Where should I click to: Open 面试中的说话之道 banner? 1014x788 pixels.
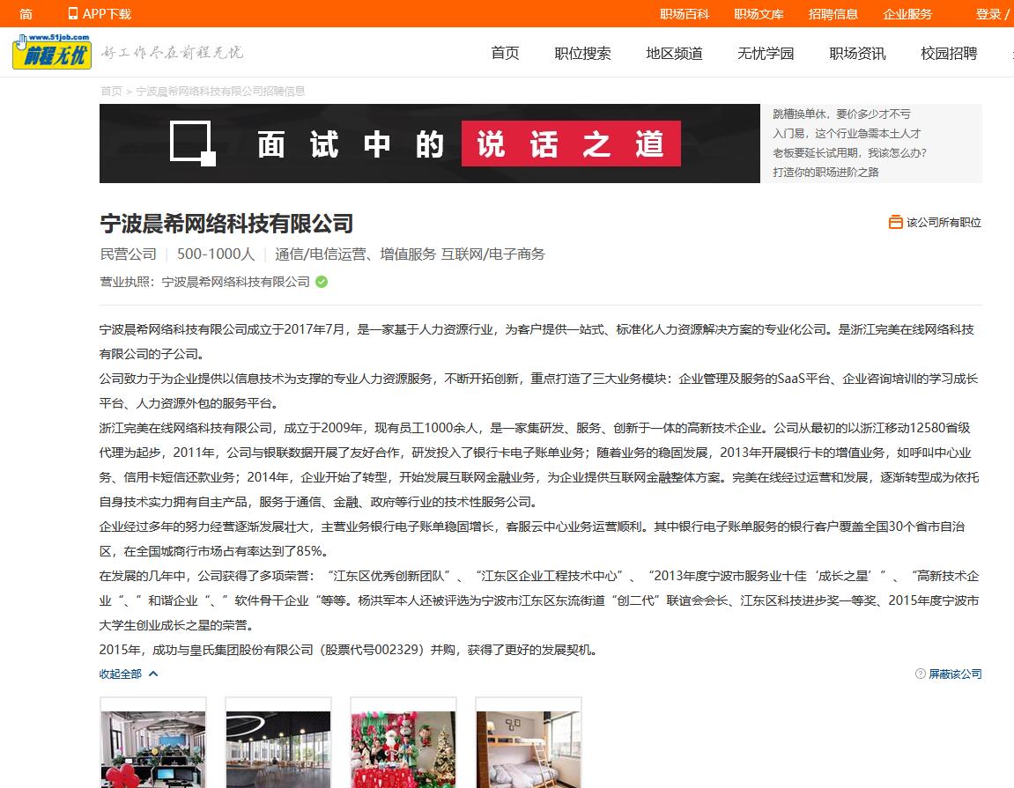[x=429, y=144]
